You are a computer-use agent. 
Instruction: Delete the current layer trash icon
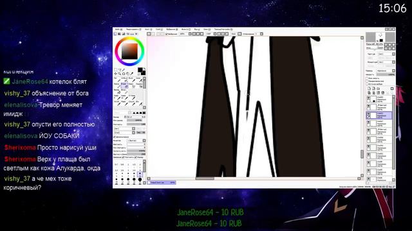click(382, 92)
